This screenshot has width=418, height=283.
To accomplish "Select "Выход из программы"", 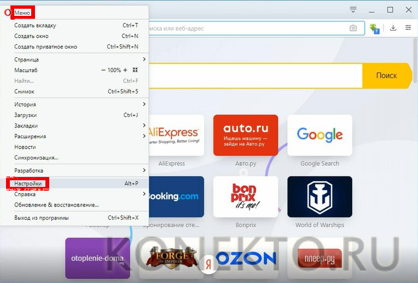I will click(x=74, y=218).
